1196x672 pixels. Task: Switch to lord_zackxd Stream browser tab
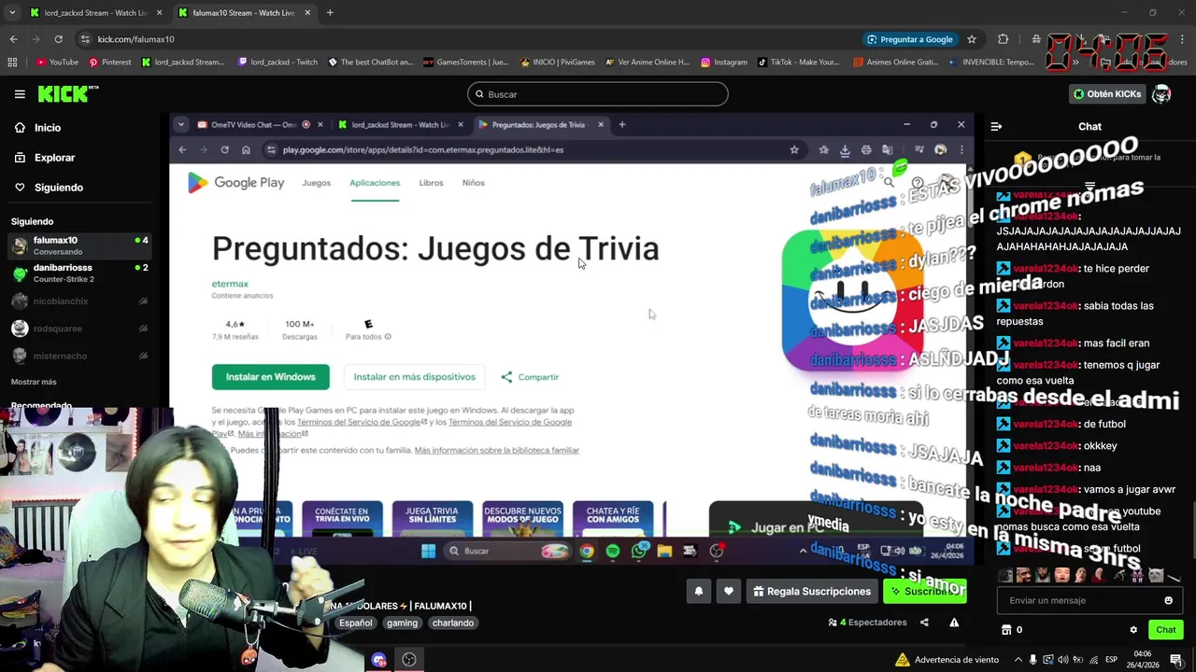pyautogui.click(x=94, y=13)
